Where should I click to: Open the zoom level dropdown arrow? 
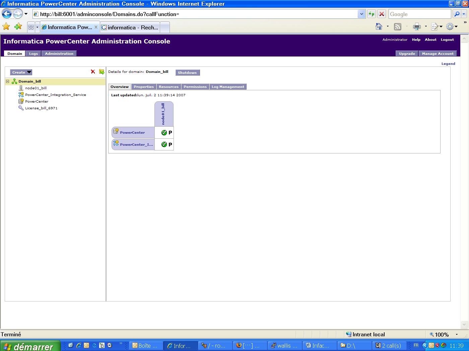(457, 335)
